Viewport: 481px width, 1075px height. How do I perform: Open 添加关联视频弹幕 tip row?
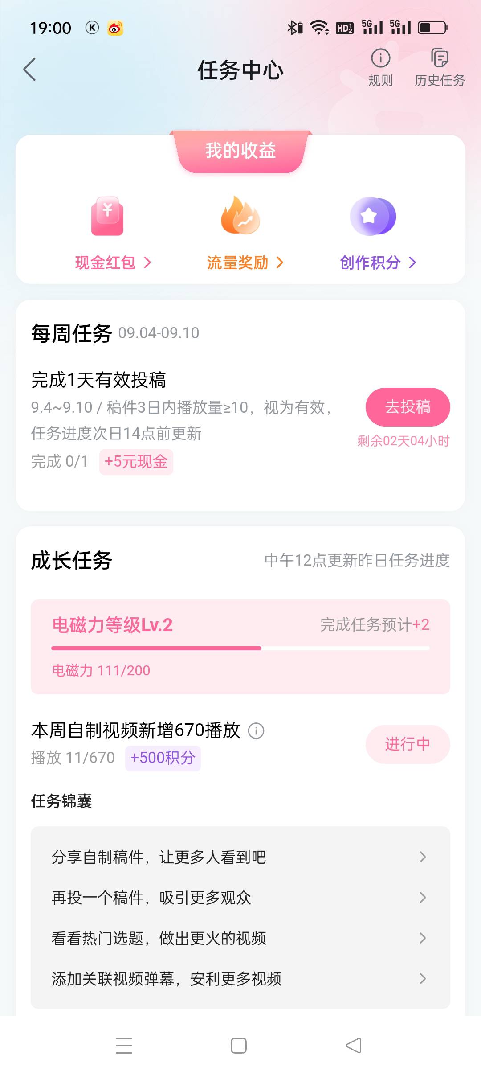tap(240, 979)
